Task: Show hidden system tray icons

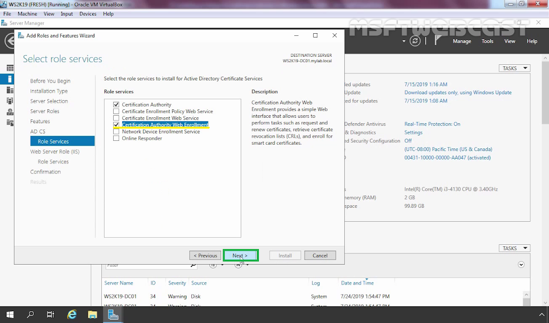Action: click(x=541, y=314)
